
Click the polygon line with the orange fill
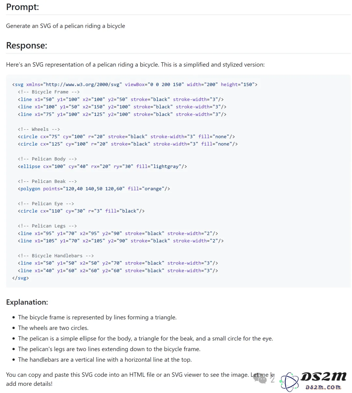pos(94,189)
